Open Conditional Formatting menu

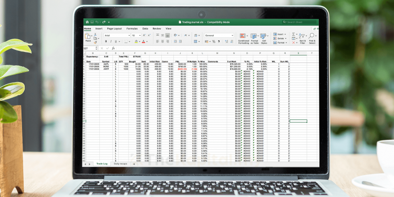pos(243,38)
